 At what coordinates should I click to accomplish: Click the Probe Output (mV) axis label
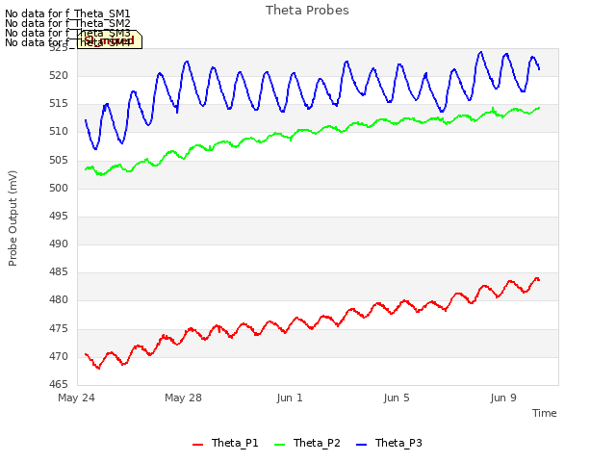13,218
